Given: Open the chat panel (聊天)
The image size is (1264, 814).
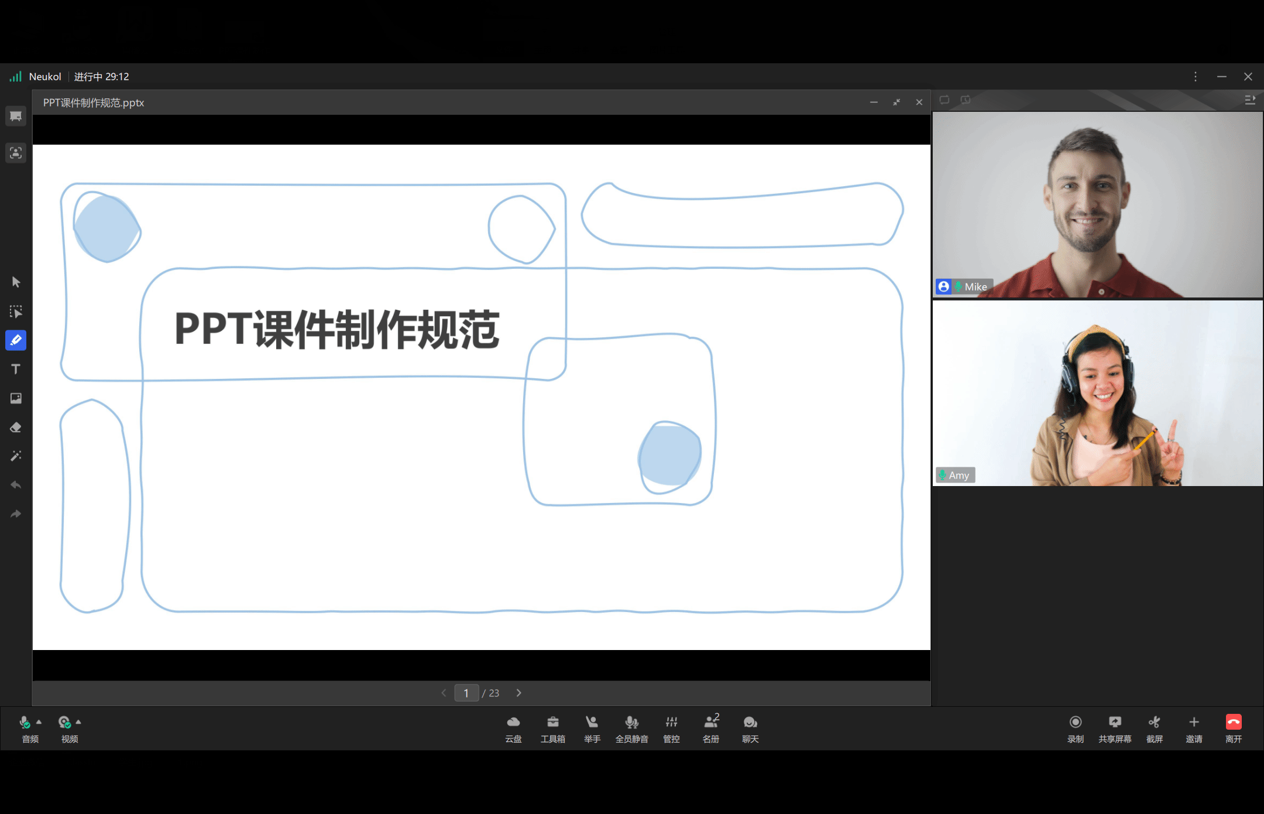Looking at the screenshot, I should [x=750, y=729].
